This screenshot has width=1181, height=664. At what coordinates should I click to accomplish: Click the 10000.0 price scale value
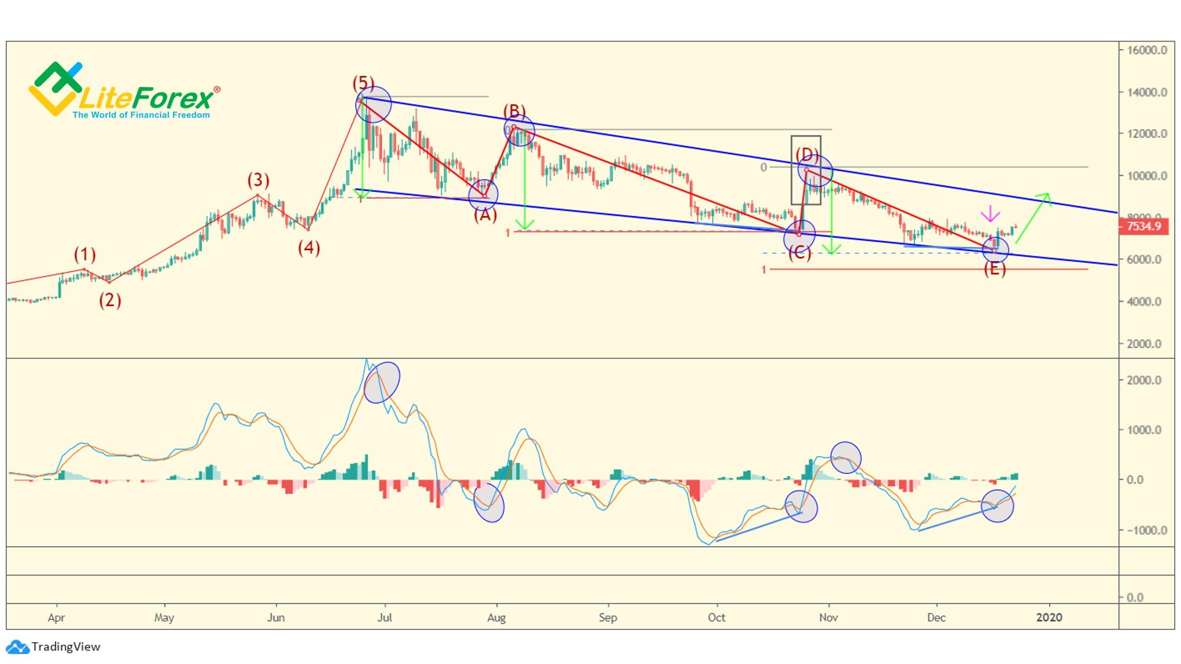tap(1147, 176)
